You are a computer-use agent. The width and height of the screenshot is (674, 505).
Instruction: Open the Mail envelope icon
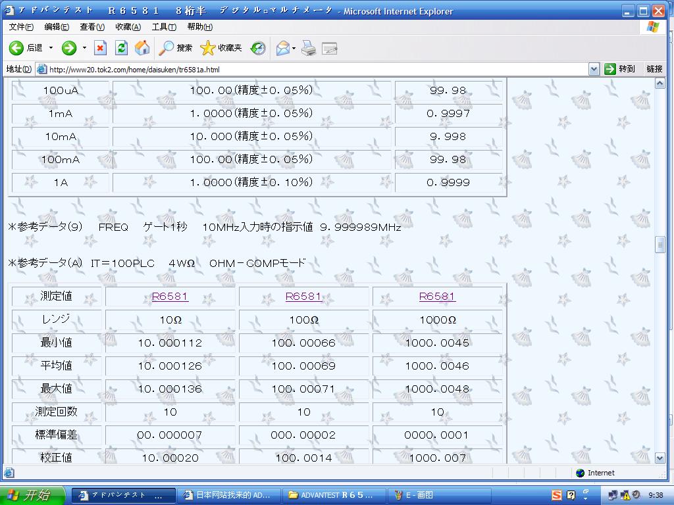pyautogui.click(x=283, y=47)
